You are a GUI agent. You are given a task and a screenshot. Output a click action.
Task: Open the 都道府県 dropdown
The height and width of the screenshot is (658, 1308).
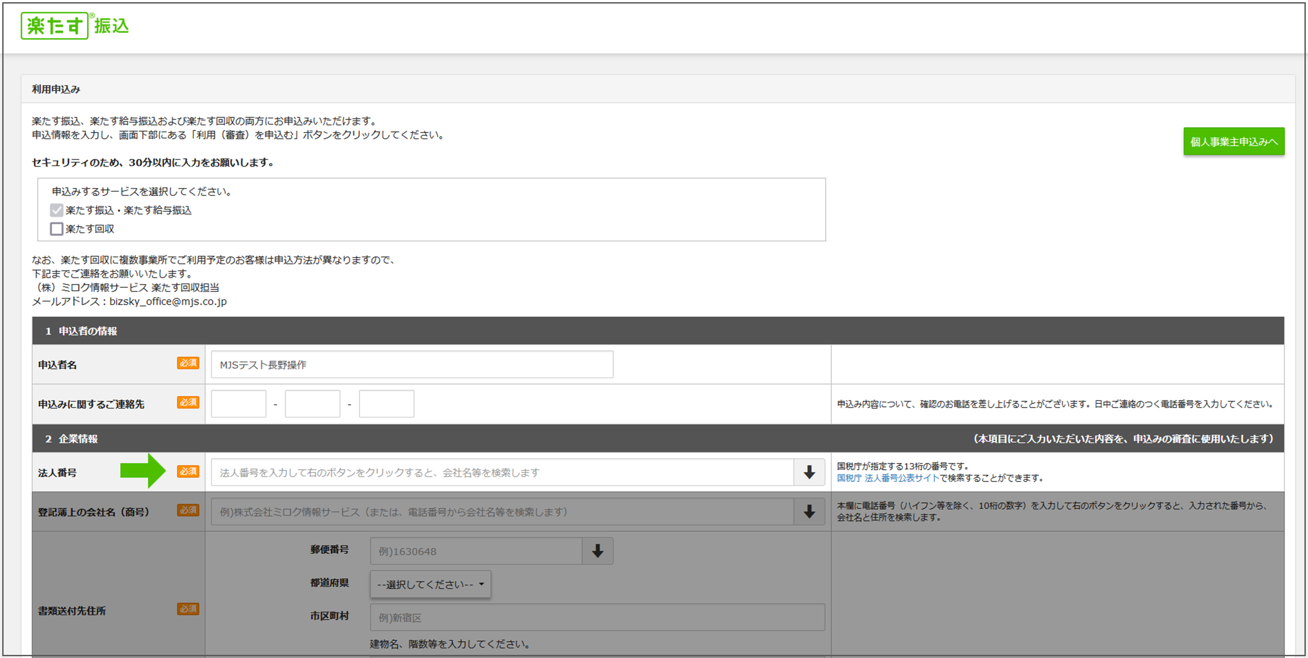click(430, 584)
